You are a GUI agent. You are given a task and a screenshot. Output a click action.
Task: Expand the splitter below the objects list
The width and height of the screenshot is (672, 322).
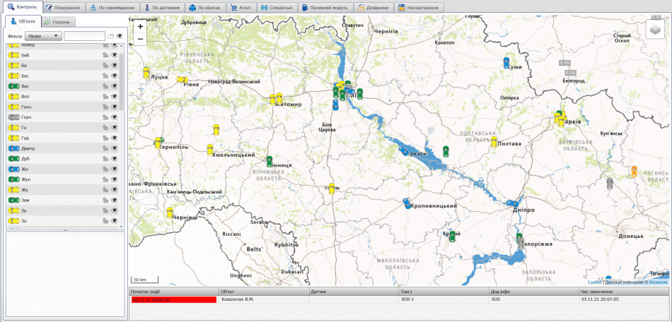coord(65,231)
